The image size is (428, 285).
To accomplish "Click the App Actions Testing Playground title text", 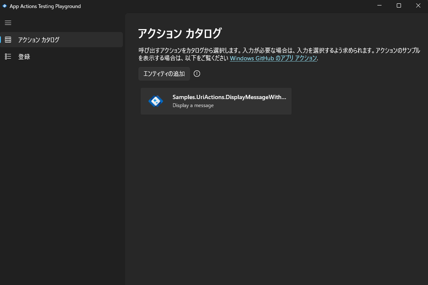I will tap(45, 6).
